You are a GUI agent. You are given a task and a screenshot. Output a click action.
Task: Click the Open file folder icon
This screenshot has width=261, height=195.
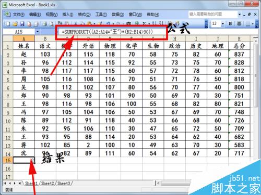pyautogui.click(x=15, y=24)
